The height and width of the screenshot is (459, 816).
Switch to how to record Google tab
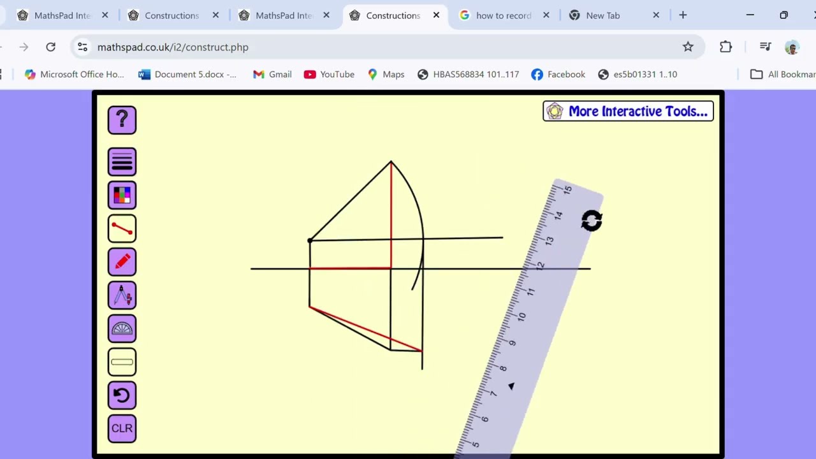(503, 15)
